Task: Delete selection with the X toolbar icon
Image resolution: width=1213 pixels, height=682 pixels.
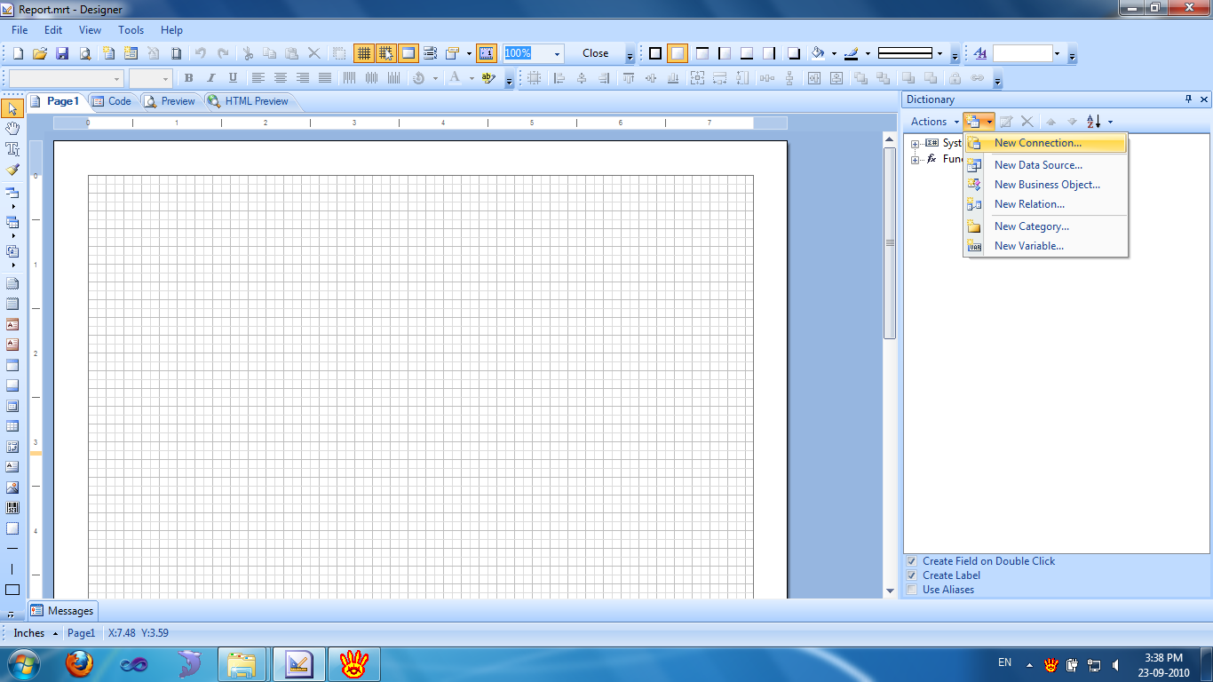Action: (x=313, y=53)
